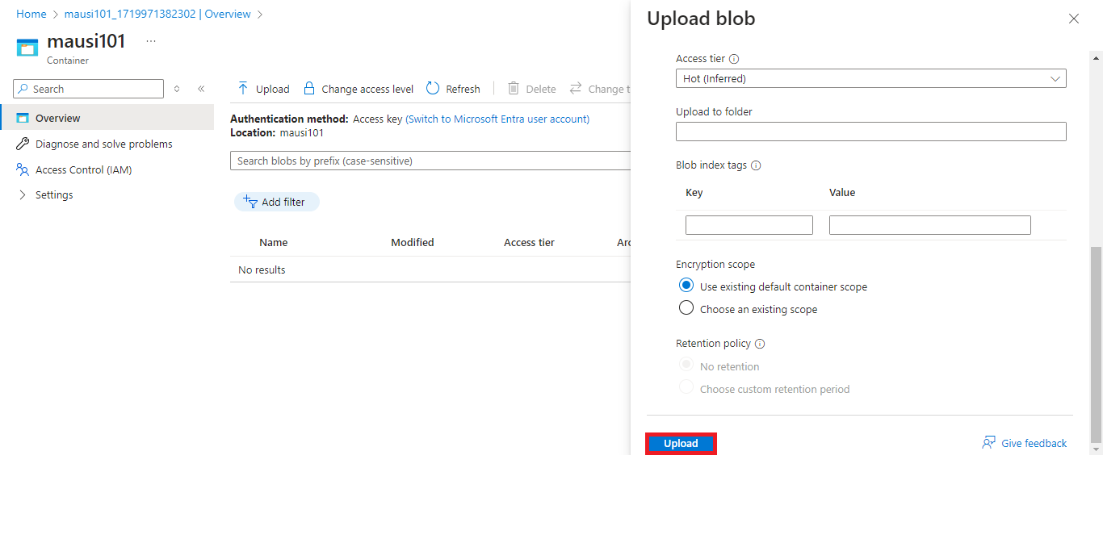
Task: Select Choose an existing scope option
Action: (x=686, y=308)
